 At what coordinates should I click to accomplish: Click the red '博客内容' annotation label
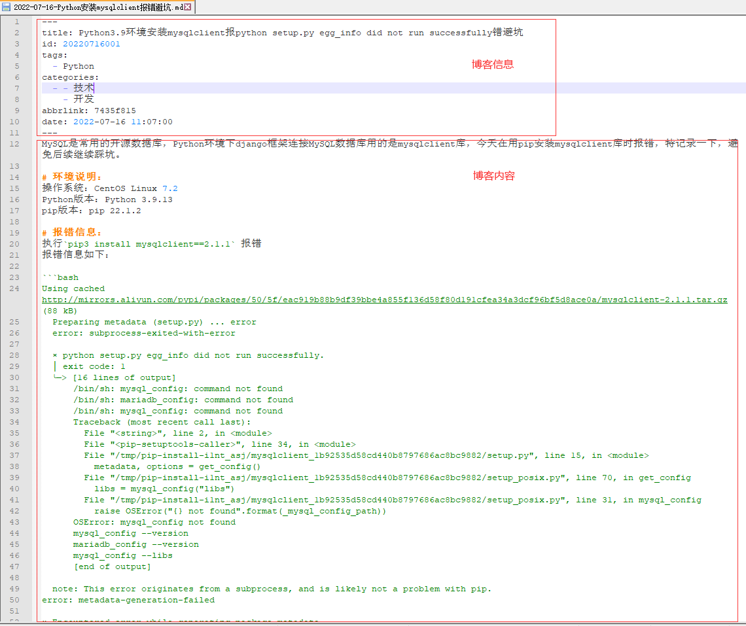493,175
